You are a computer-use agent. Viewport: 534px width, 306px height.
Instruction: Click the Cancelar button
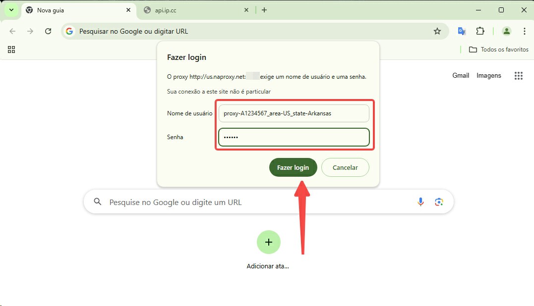click(345, 167)
